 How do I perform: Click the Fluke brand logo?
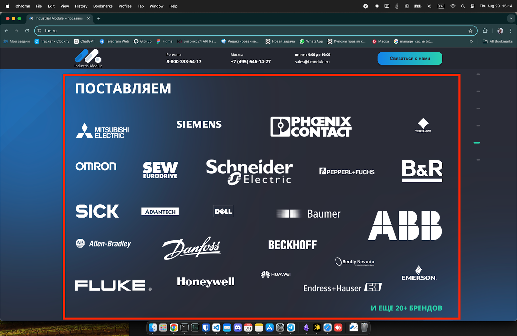tap(113, 286)
